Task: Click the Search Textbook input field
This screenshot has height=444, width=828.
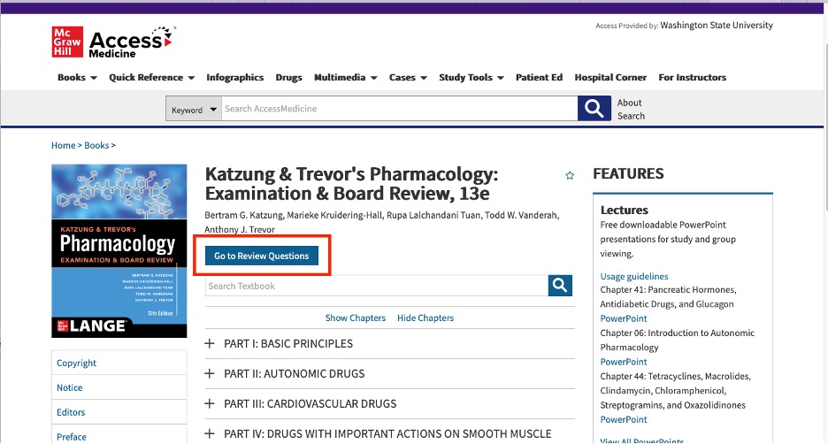Action: (377, 286)
